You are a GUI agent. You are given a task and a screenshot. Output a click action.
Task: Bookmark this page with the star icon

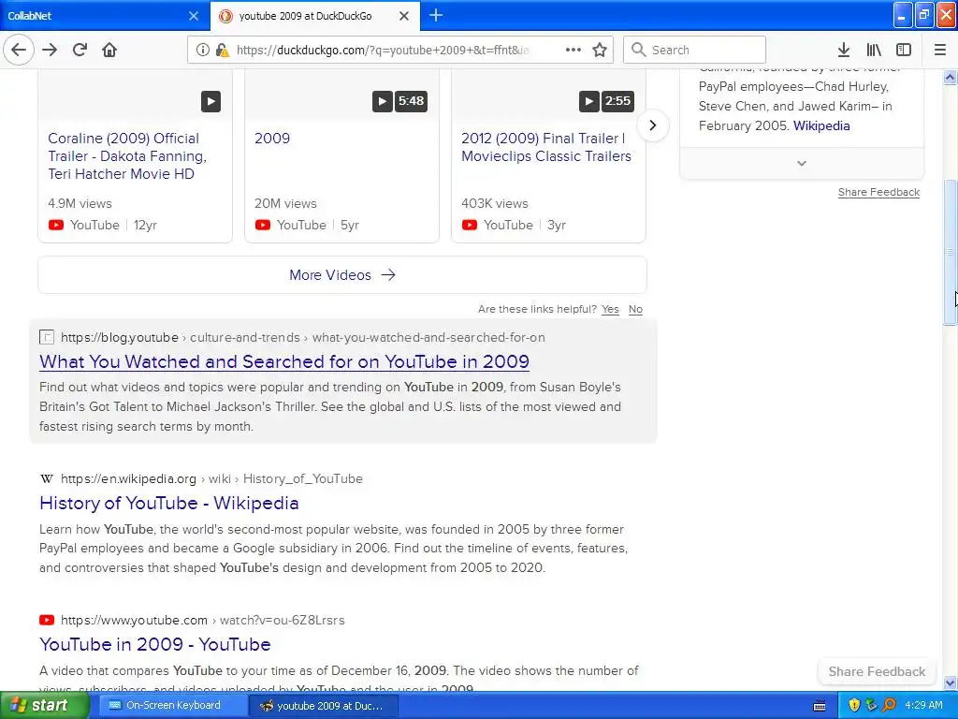[600, 50]
